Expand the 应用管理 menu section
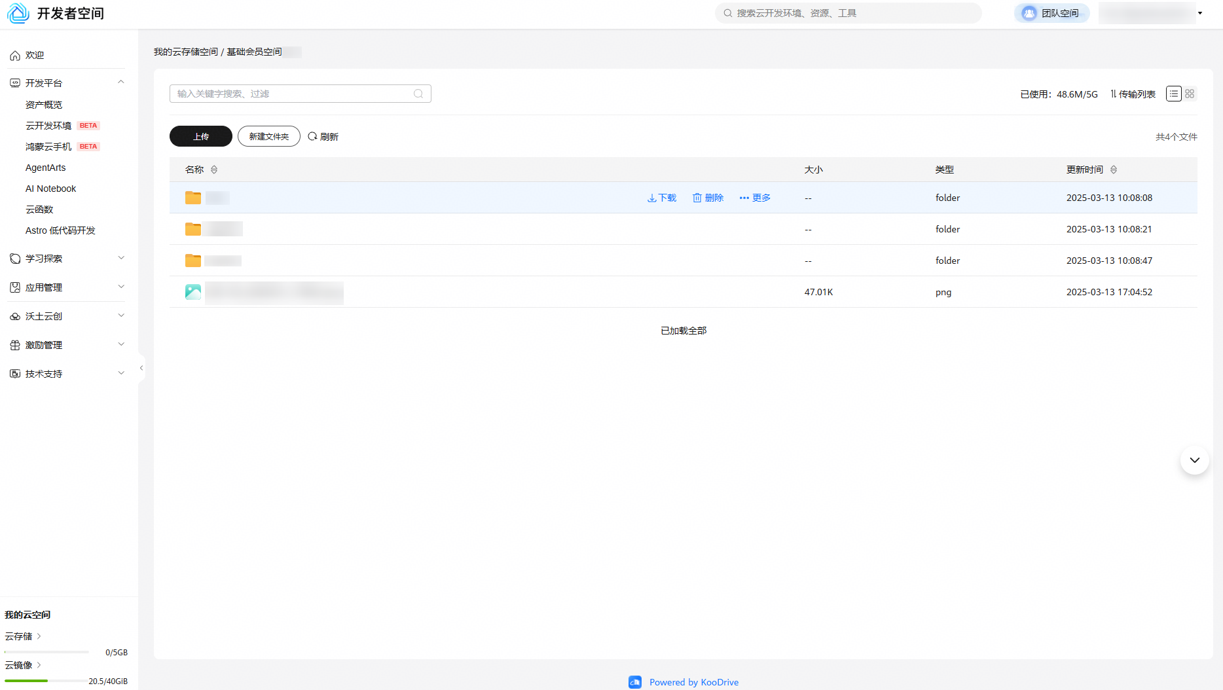 click(121, 287)
